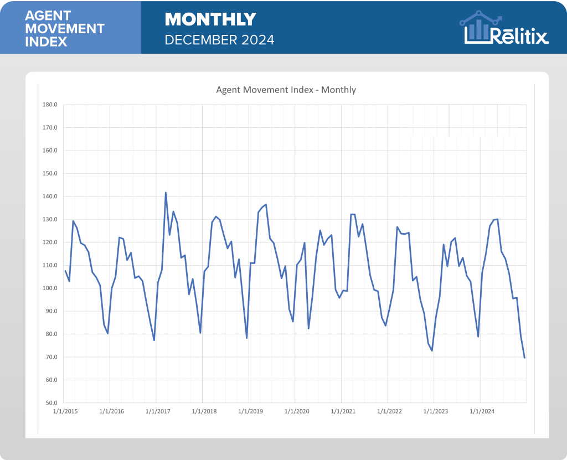The width and height of the screenshot is (567, 460).
Task: Click the MONTHLY heading
Action: point(210,19)
